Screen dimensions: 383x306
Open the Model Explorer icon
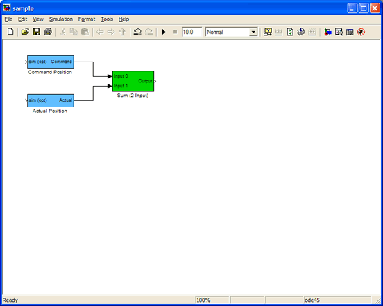point(339,32)
